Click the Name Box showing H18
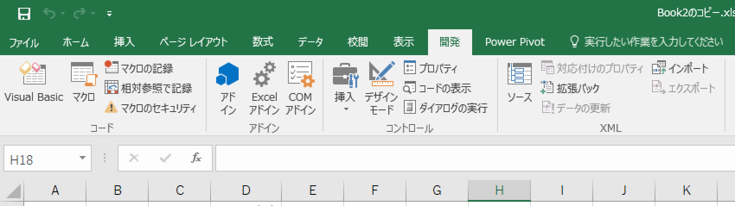Screen dimensions: 735x206 [42, 159]
